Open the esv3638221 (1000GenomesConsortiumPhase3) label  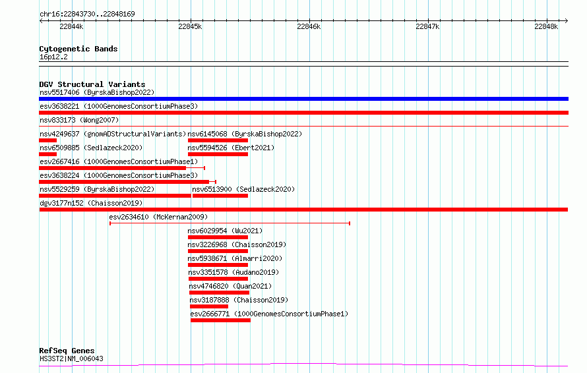pos(119,106)
